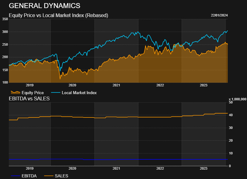Click y-axis value '30' on the EBITDA chart

(x=231, y=128)
